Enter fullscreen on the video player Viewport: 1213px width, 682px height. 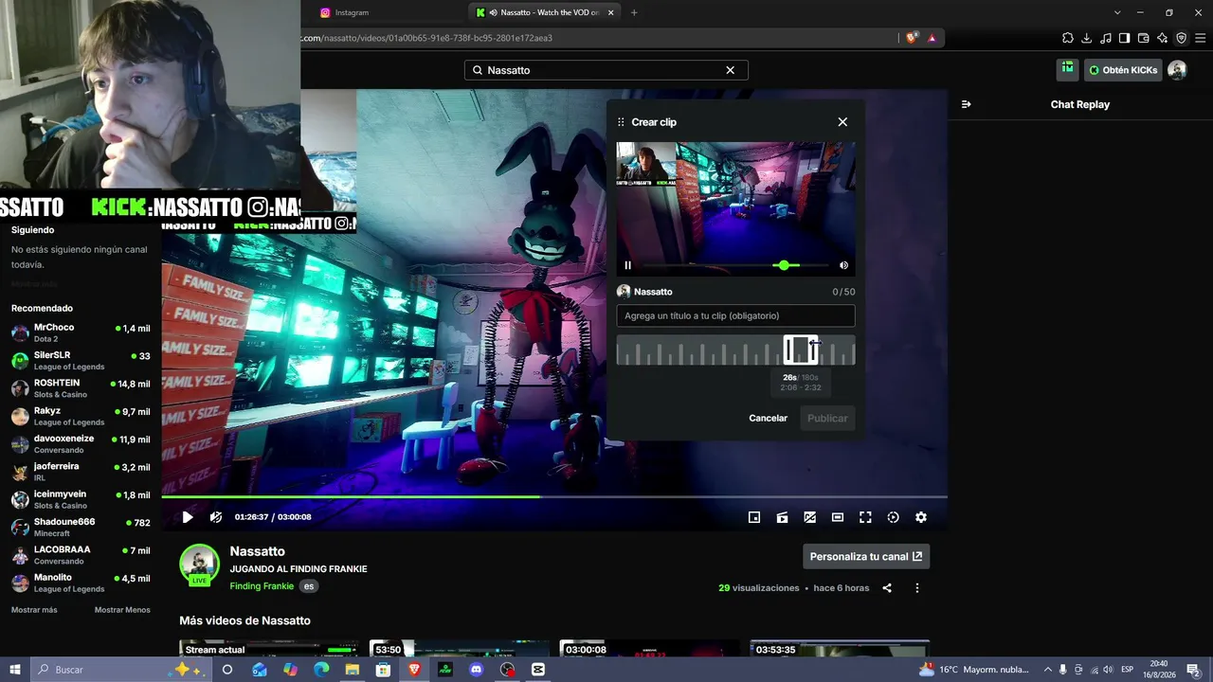[865, 517]
